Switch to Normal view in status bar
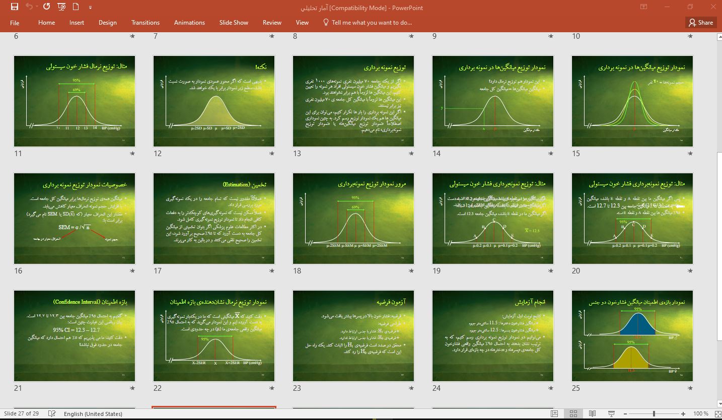The height and width of the screenshot is (420, 722). click(554, 413)
